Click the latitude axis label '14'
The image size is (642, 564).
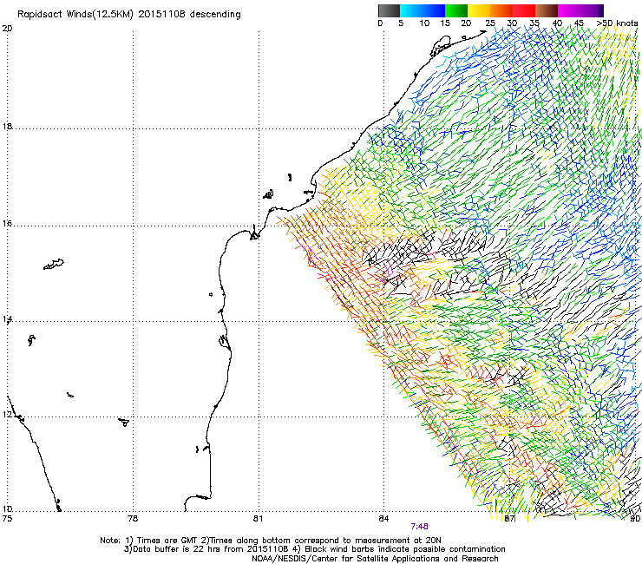pyautogui.click(x=7, y=319)
